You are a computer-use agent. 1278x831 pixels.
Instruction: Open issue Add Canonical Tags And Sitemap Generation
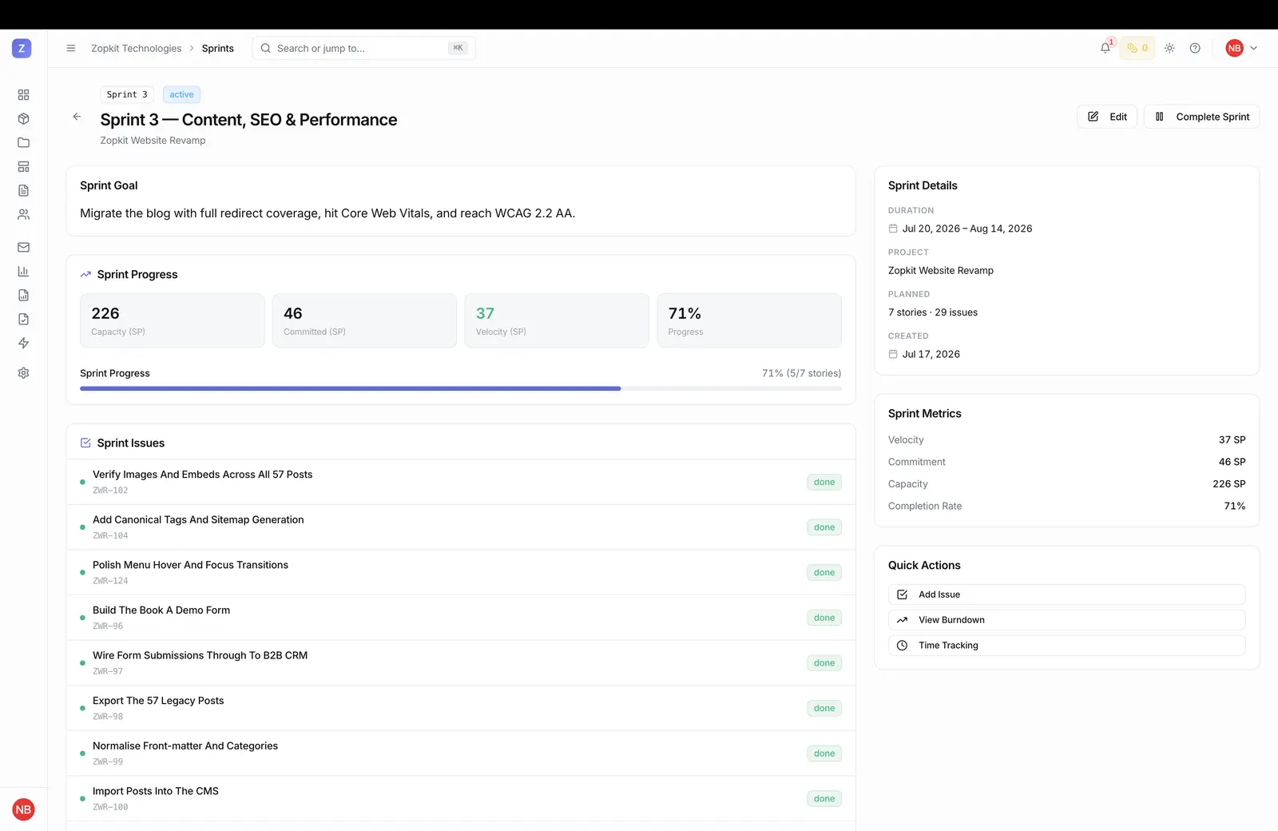(x=461, y=527)
